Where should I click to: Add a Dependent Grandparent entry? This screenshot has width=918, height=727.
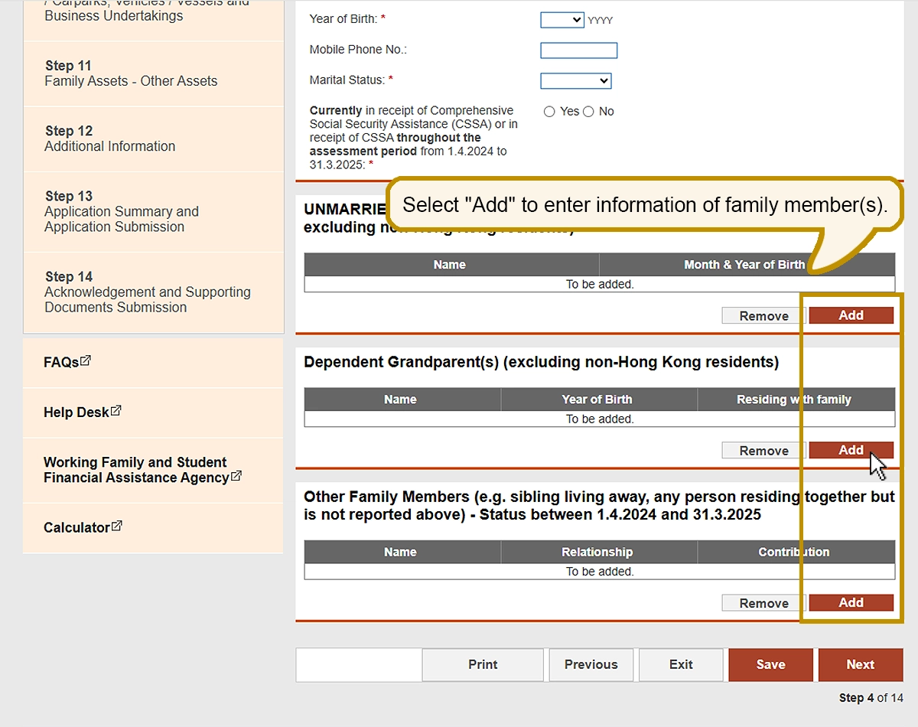click(x=851, y=450)
